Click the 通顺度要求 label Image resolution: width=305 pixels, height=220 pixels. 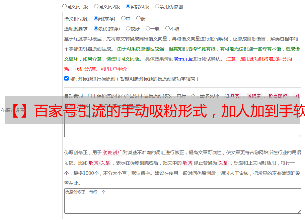[78, 29]
